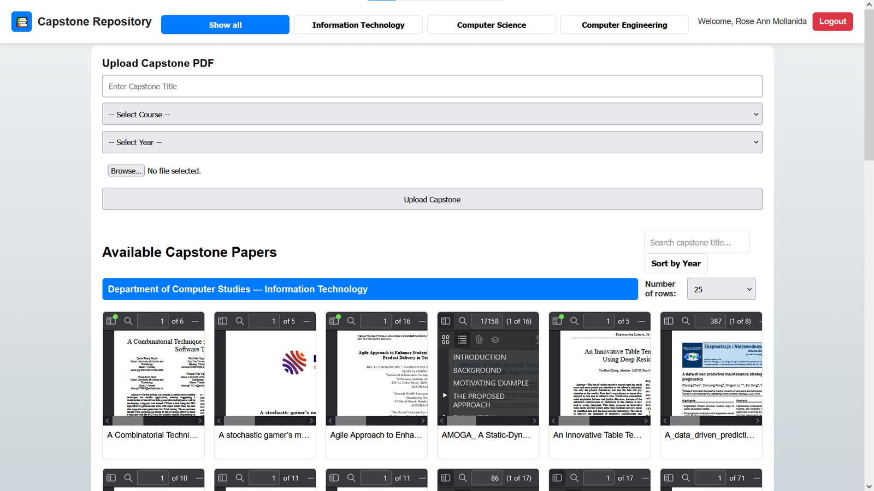This screenshot has height=491, width=874.
Task: Click the Capstone Repository logo icon
Action: coord(22,22)
